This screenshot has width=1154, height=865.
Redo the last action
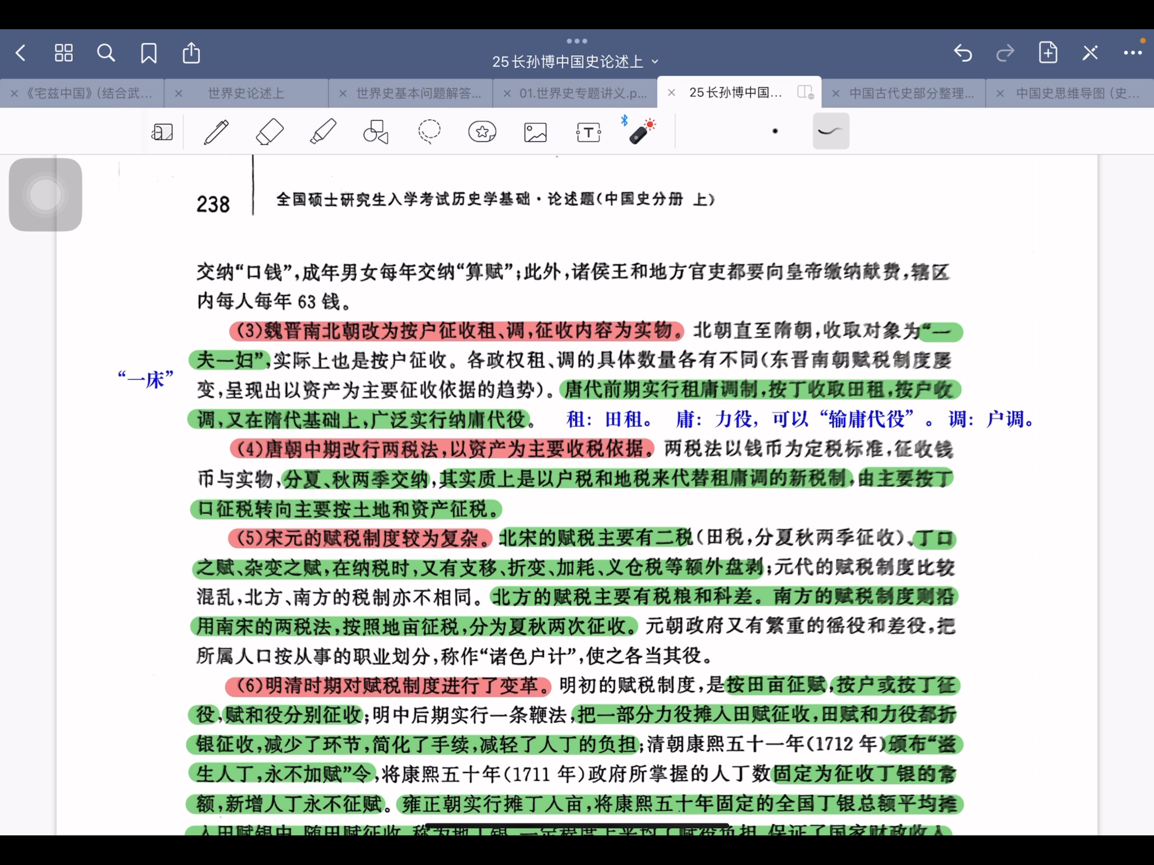[x=1005, y=53]
